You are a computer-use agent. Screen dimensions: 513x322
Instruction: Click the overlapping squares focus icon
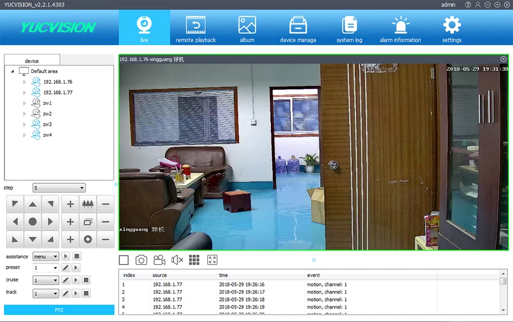pyautogui.click(x=88, y=221)
